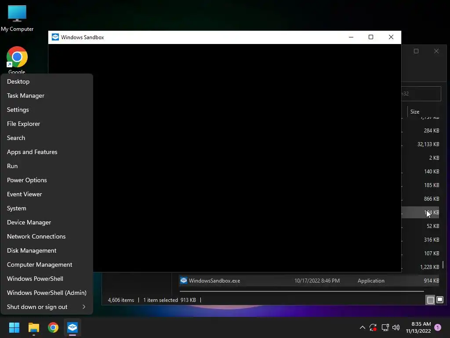Screen dimensions: 450x338
Task: Expand Shut down or sign out submenu
Action: click(x=47, y=307)
